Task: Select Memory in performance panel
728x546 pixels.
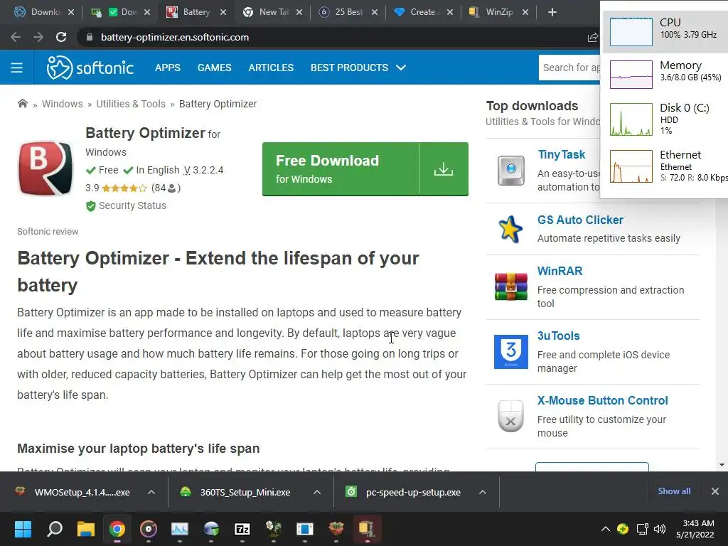Action: pyautogui.click(x=665, y=74)
